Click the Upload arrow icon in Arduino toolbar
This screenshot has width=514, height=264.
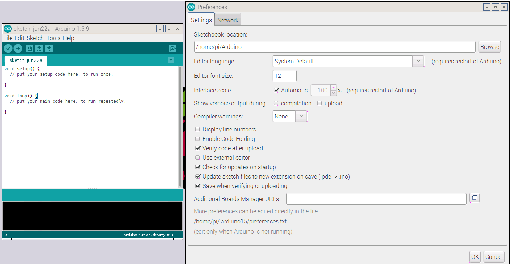click(x=18, y=49)
